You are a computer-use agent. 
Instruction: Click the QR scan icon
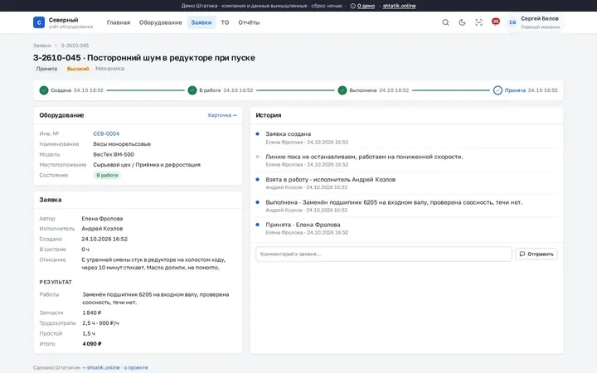click(x=478, y=22)
